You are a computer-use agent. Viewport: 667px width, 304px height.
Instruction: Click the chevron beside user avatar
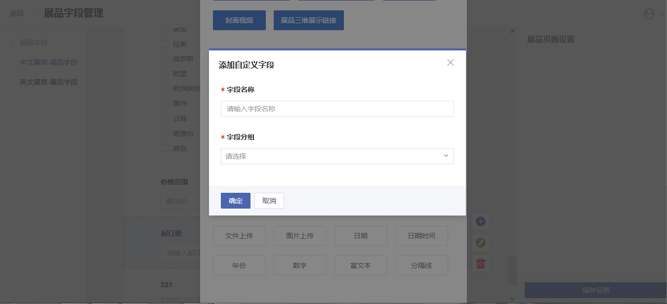(x=662, y=14)
